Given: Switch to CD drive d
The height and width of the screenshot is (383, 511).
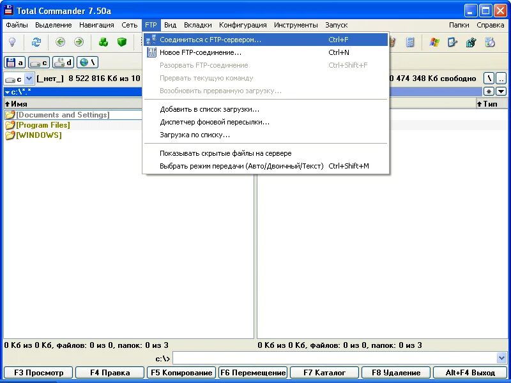Looking at the screenshot, I should (x=63, y=62).
